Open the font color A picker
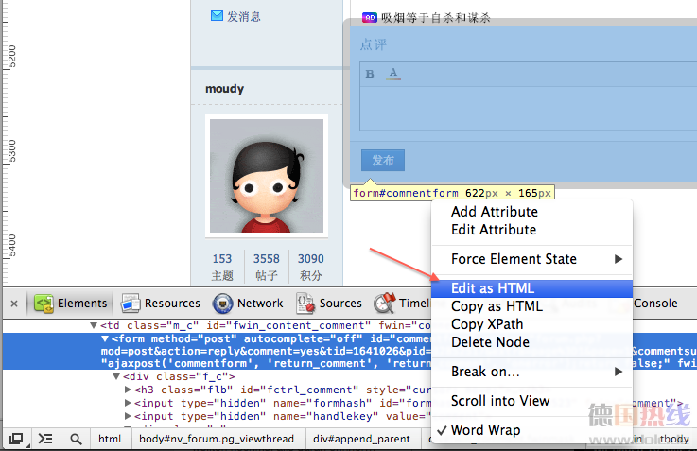 coord(393,74)
